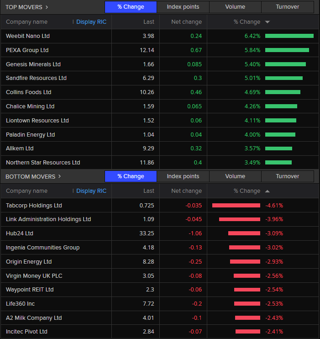Open Hub24 Ltd row
This screenshot has width=320, height=339.
pos(160,233)
